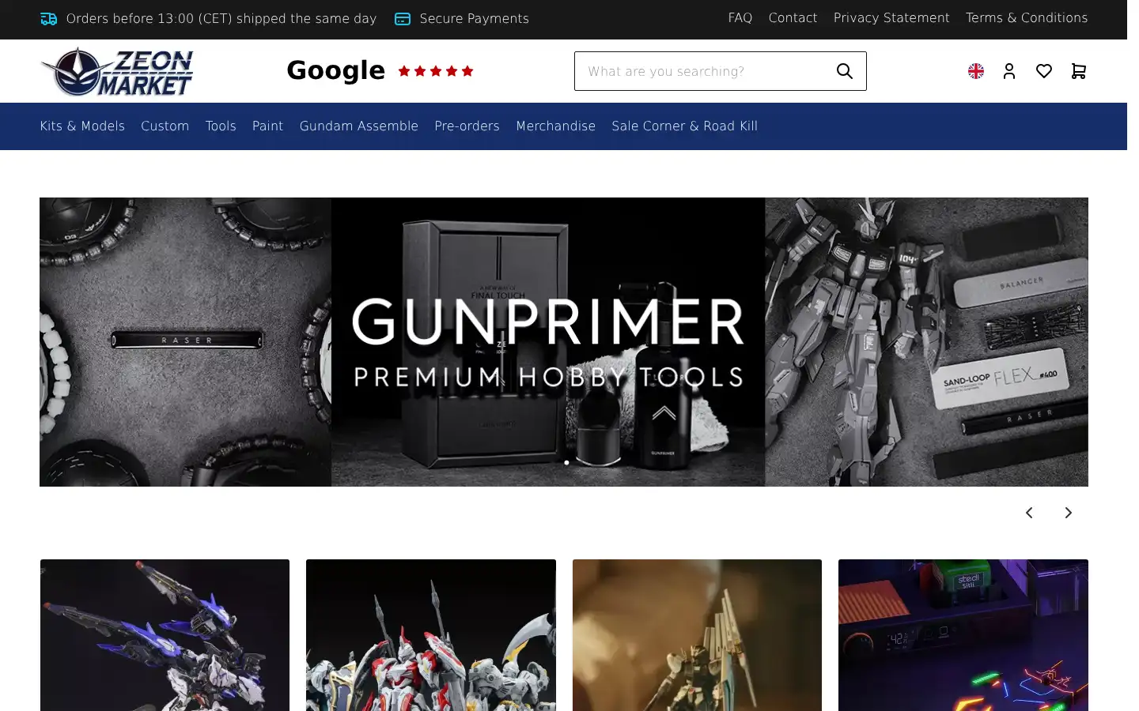Image resolution: width=1139 pixels, height=711 pixels.
Task: Open the user account icon
Action: (x=1009, y=71)
